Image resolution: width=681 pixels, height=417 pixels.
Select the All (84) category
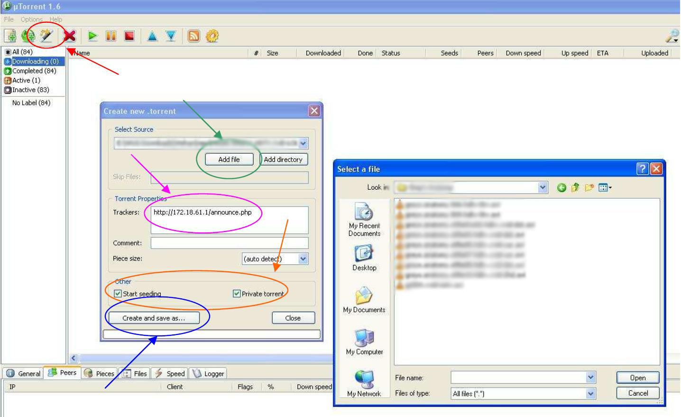(x=22, y=52)
